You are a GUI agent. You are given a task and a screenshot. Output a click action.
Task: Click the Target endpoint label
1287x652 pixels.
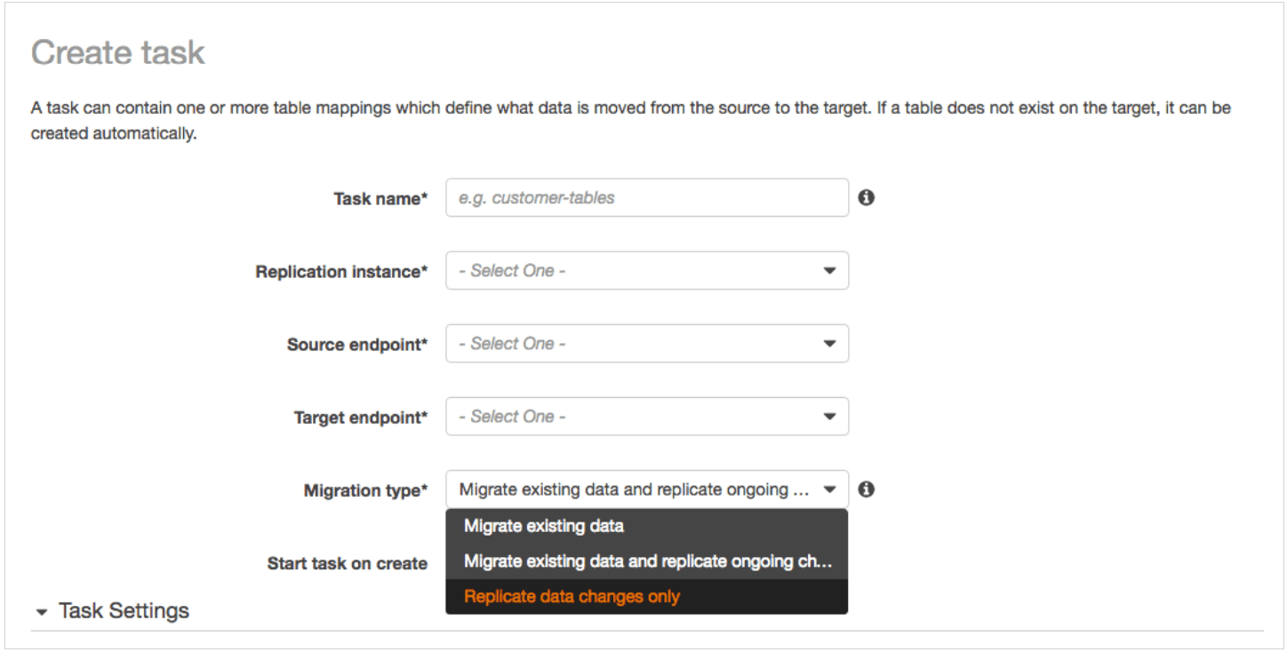click(x=362, y=417)
